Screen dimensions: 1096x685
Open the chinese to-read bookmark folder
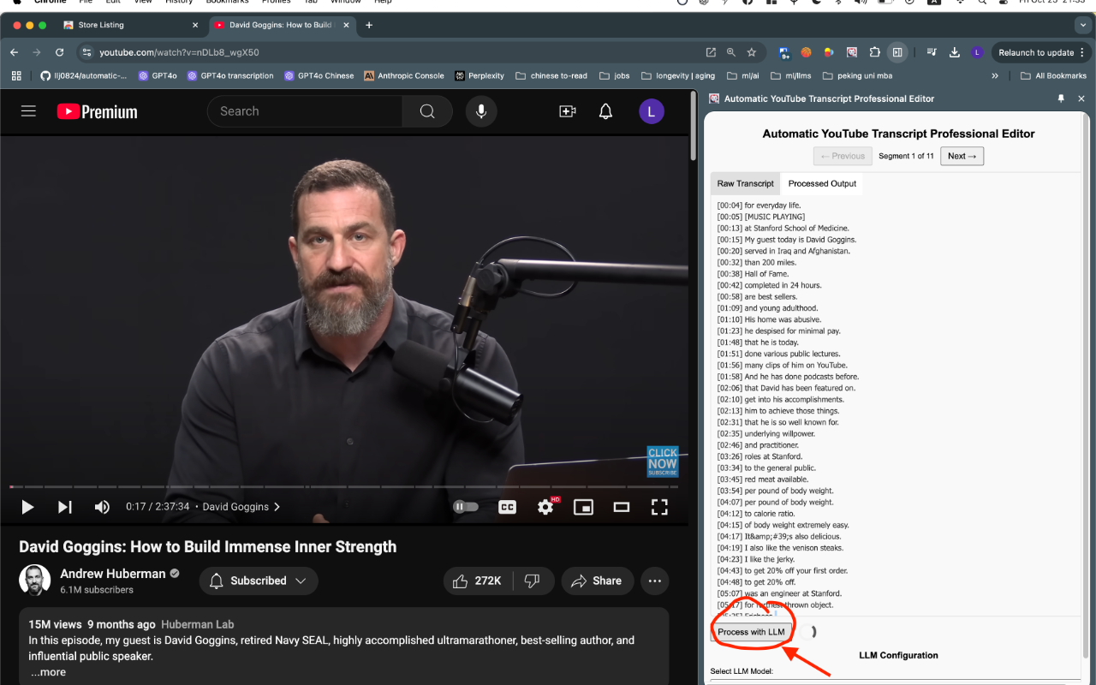(551, 75)
